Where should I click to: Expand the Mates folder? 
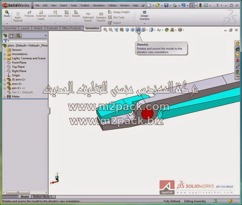pyautogui.click(x=5, y=97)
